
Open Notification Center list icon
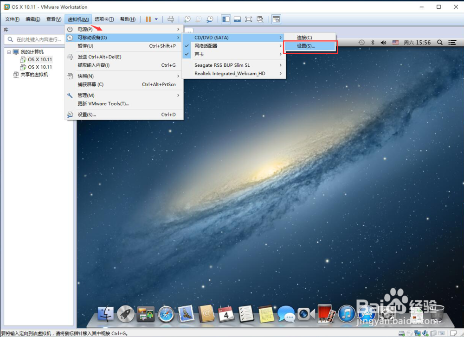pos(452,43)
